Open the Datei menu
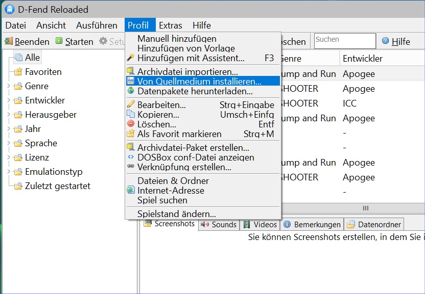The image size is (425, 294). click(16, 25)
